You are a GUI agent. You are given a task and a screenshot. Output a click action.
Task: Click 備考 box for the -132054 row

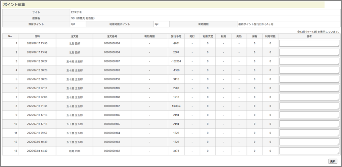(x=309, y=61)
